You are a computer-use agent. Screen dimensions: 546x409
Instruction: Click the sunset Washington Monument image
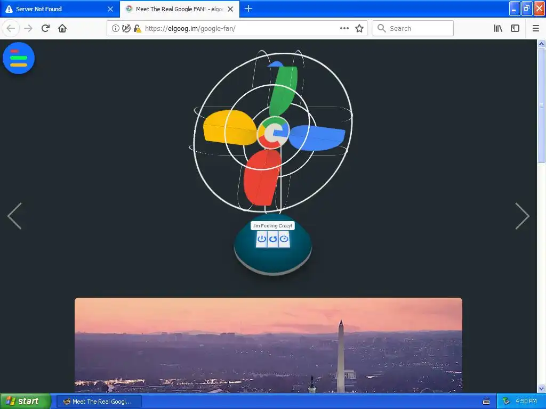269,345
